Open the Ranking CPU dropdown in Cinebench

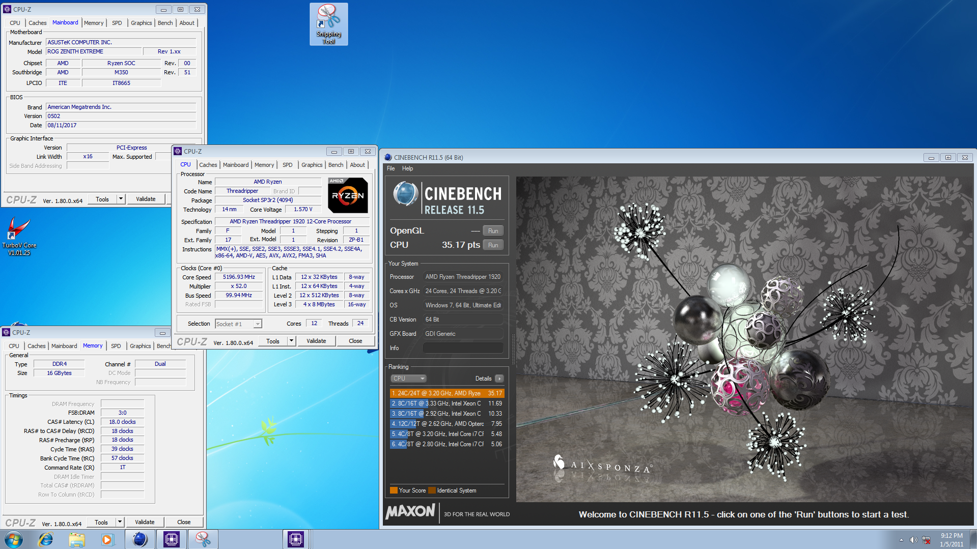[408, 379]
